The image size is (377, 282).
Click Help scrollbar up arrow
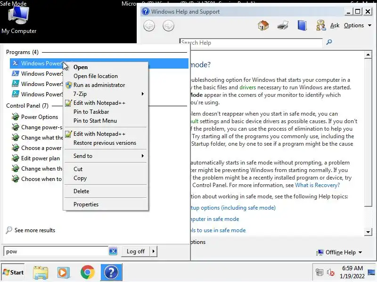tap(368, 55)
